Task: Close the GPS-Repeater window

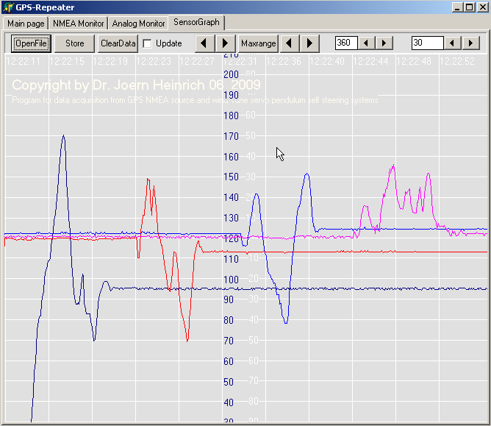Action: pos(482,7)
